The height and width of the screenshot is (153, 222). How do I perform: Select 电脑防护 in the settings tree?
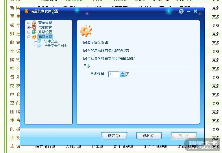click(x=45, y=27)
